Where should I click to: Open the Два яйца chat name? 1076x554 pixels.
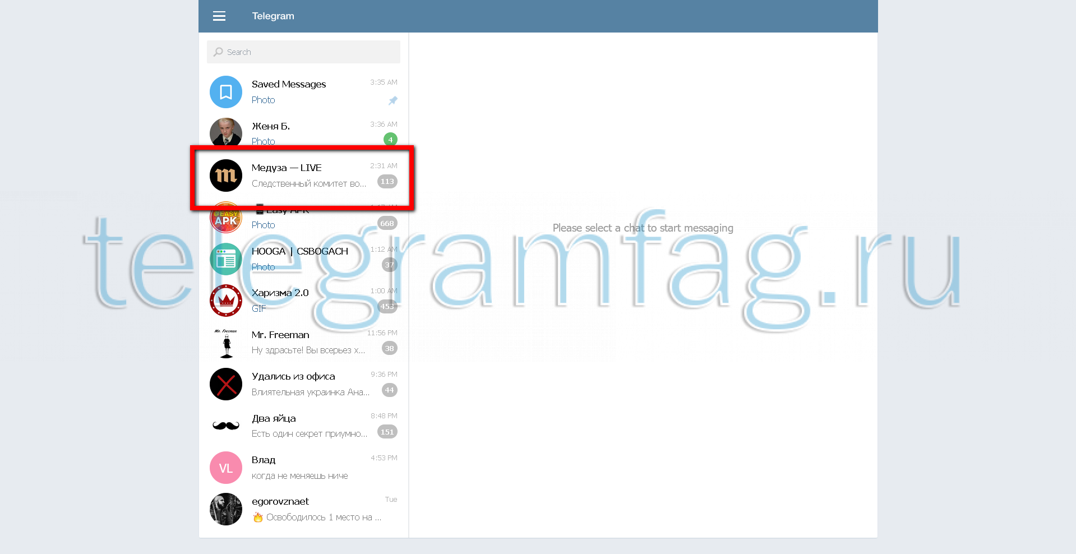(274, 418)
